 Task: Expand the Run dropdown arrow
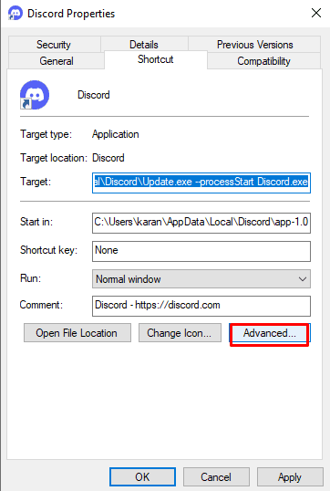point(302,278)
